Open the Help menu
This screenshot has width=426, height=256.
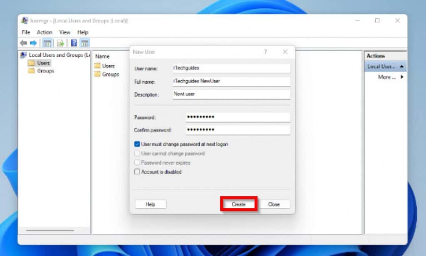click(83, 32)
